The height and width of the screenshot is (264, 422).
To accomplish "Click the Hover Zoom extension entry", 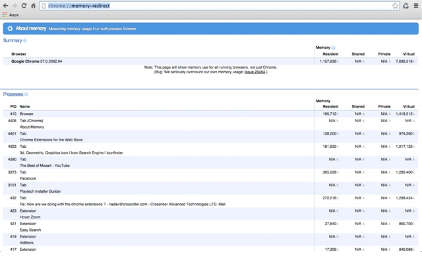I will tap(33, 216).
